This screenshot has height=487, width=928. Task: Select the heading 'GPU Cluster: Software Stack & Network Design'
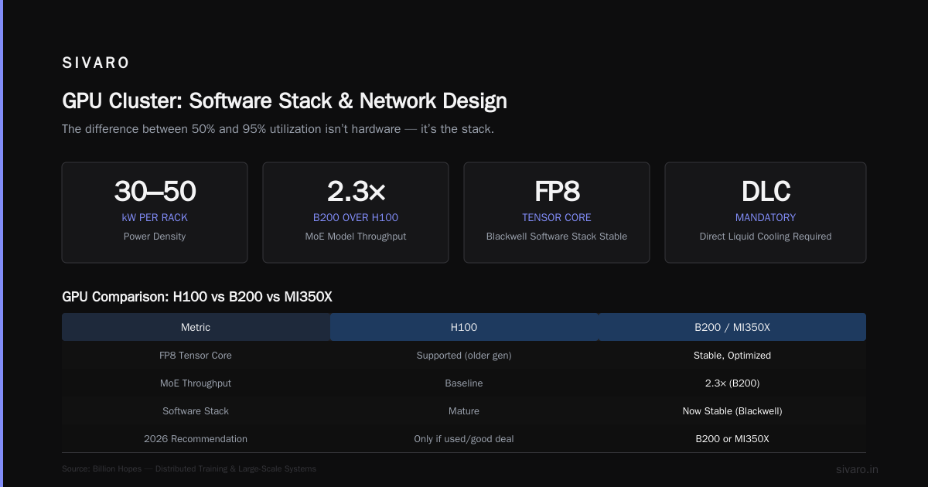285,100
